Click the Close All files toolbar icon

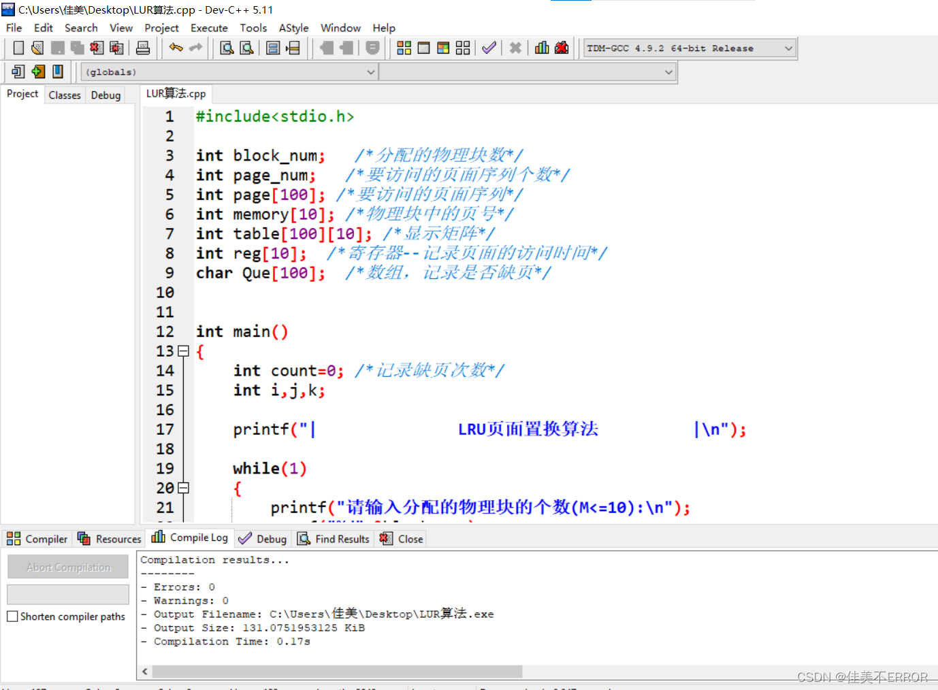coord(117,48)
